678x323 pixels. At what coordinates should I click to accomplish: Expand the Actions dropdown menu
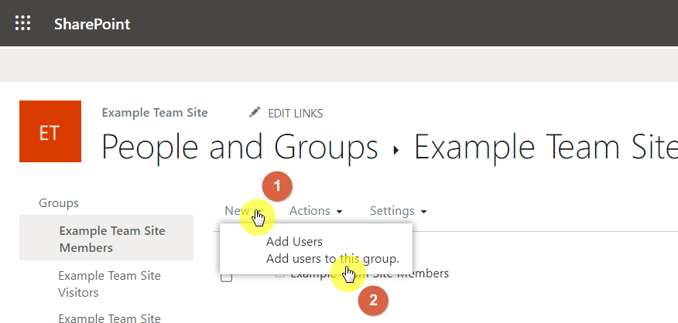[x=316, y=211]
